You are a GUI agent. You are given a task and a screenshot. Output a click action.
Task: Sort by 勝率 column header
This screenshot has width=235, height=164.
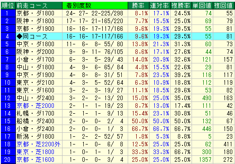(139, 5)
